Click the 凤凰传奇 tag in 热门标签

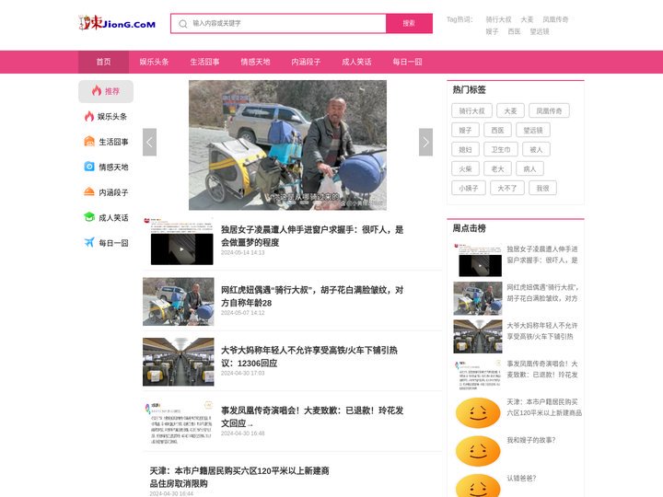pos(549,110)
